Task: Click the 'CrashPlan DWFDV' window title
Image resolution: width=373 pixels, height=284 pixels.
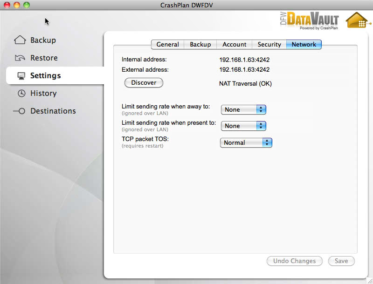Action: pos(186,5)
